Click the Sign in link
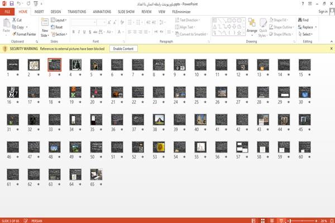The image size is (335, 223). (323, 12)
